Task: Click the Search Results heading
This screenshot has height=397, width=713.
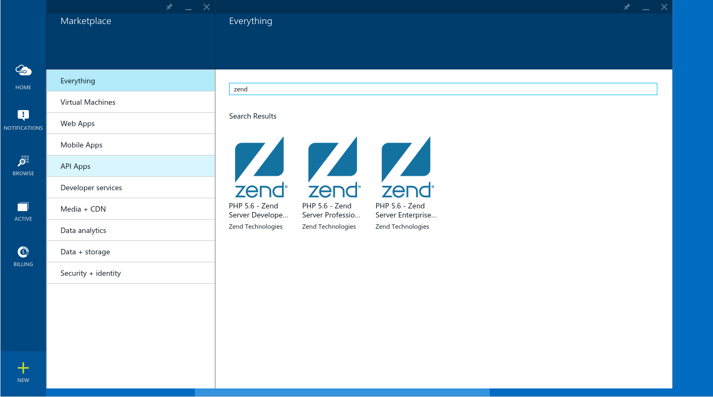Action: (x=253, y=116)
